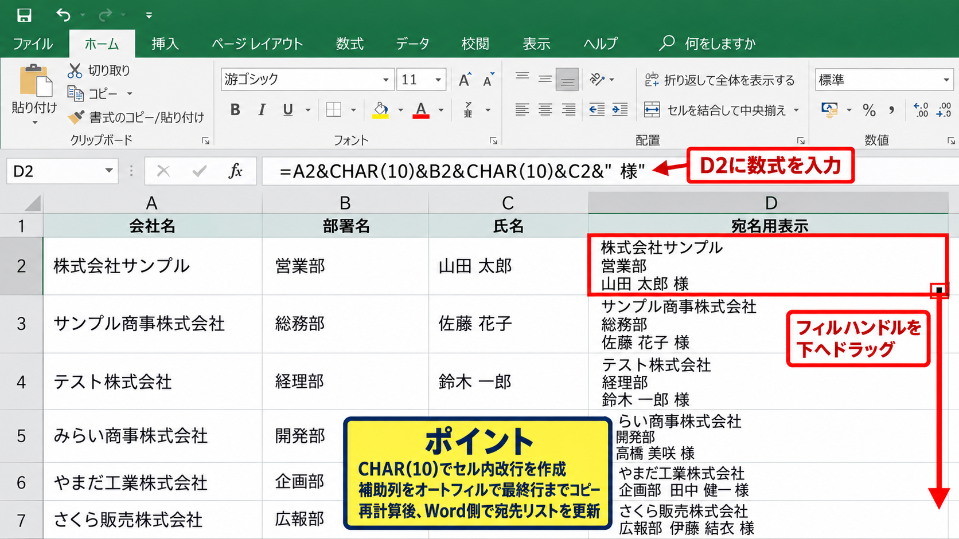This screenshot has height=539, width=959.
Task: Toggle center horizontal alignment
Action: tap(545, 109)
